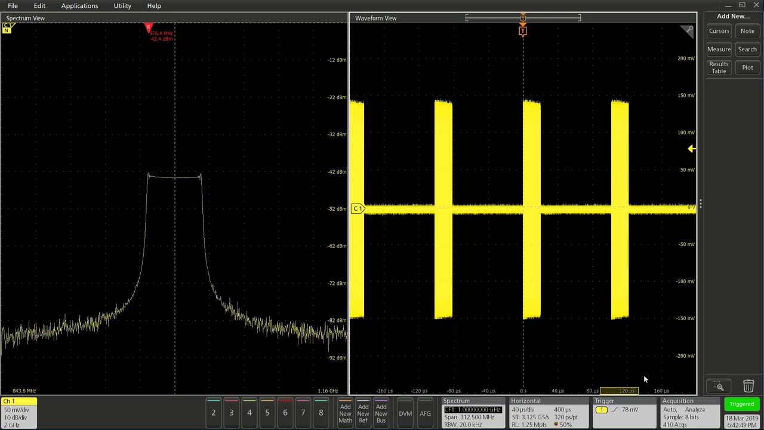Add a new Measure
764x430 pixels.
tap(719, 49)
